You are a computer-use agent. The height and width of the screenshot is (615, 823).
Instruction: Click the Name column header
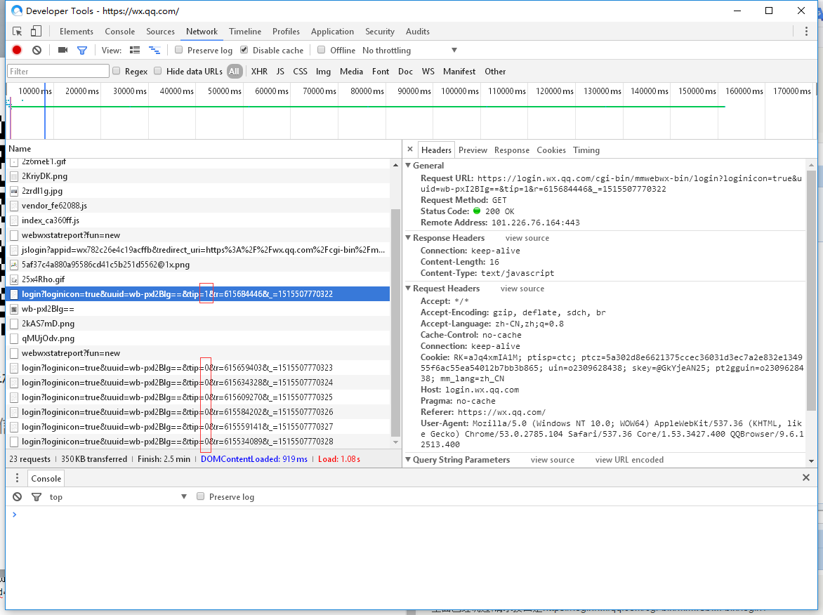204,149
